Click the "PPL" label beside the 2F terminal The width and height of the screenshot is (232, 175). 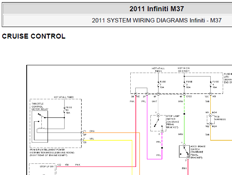click(x=143, y=101)
